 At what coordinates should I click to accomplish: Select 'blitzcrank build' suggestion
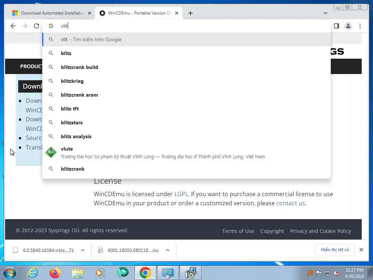pos(186,67)
